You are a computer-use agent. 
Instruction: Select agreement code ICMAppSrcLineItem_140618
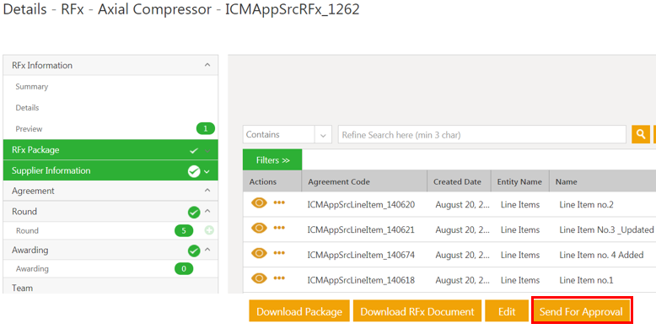pos(361,280)
